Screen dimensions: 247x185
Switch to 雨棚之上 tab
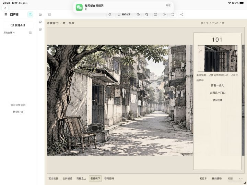tap(81, 178)
